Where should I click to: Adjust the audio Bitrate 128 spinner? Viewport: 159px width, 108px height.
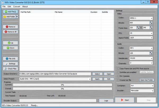[x=151, y=53]
